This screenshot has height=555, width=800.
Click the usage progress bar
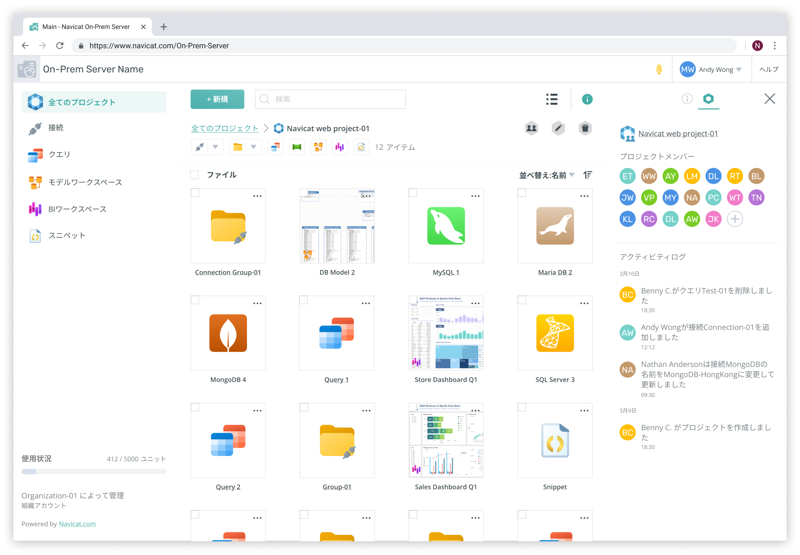point(94,471)
